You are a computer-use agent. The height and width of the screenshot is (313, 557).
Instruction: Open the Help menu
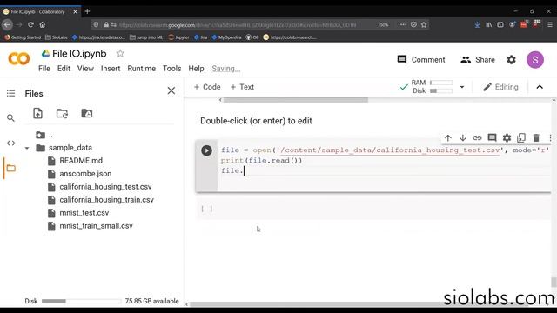click(x=196, y=69)
